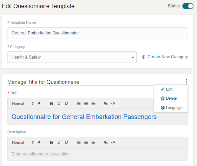Toggle bold in the Description toolbar

(x=51, y=142)
